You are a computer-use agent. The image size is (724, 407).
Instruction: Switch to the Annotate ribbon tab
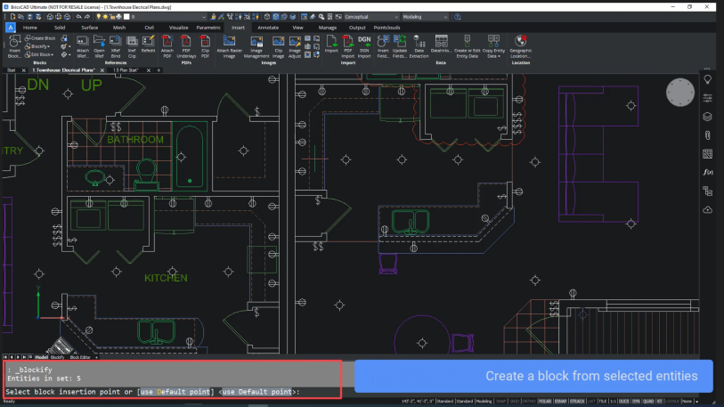point(268,28)
